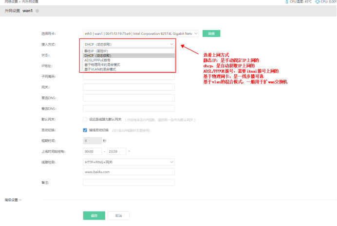Click the green button next to 选择网卡
Viewport: 337px width, 226px height.
click(x=211, y=33)
